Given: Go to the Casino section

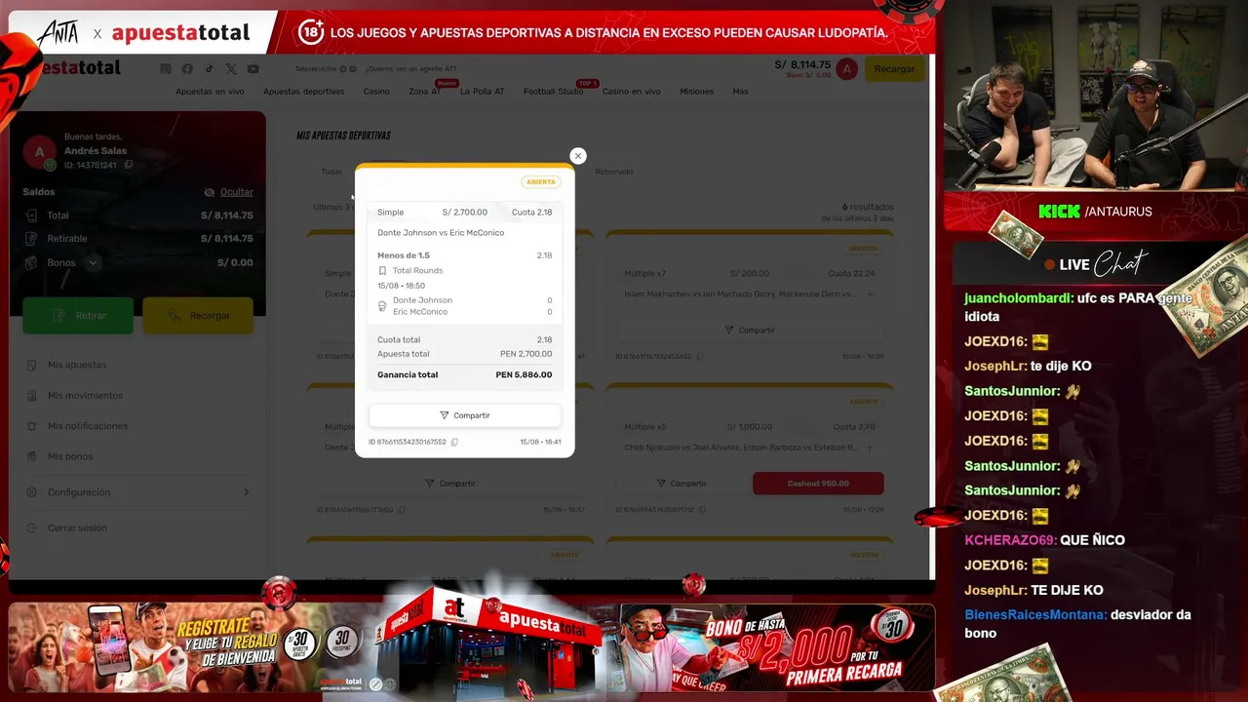Looking at the screenshot, I should [x=376, y=92].
